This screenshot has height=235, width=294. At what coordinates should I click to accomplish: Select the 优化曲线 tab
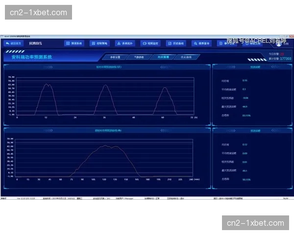(186, 57)
